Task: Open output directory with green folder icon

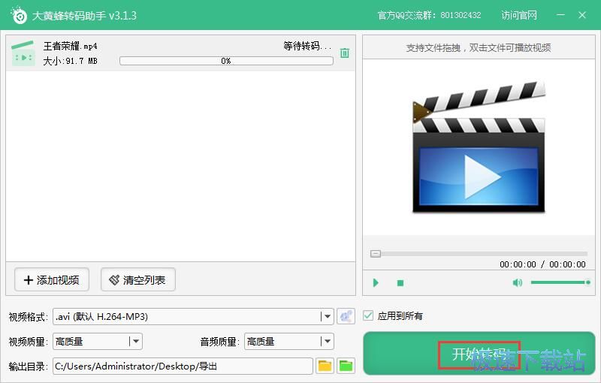Action: (x=346, y=366)
